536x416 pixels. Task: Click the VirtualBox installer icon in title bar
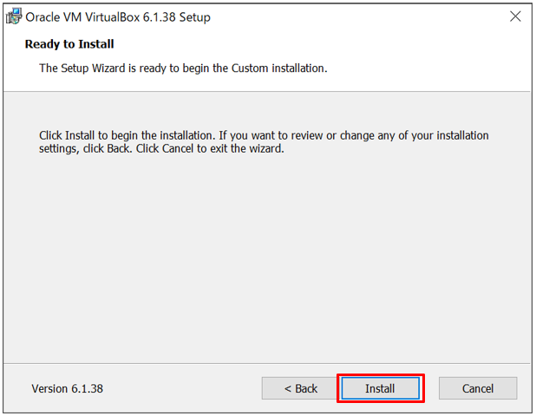tap(14, 16)
